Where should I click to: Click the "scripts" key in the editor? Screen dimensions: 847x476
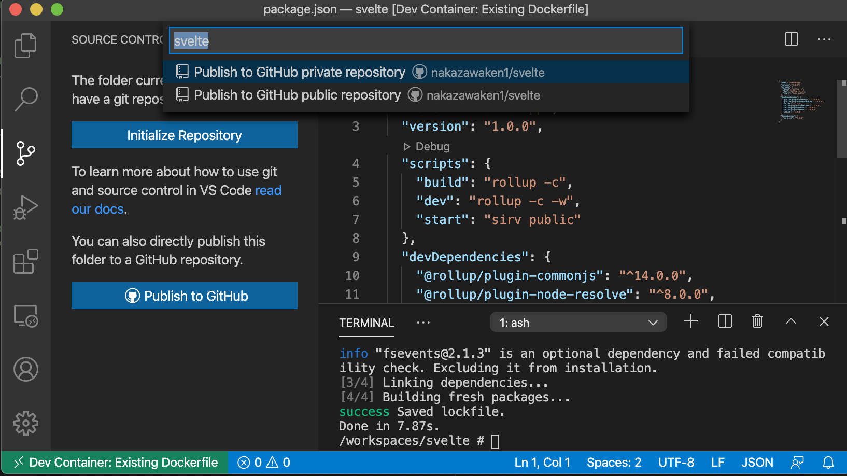(435, 164)
